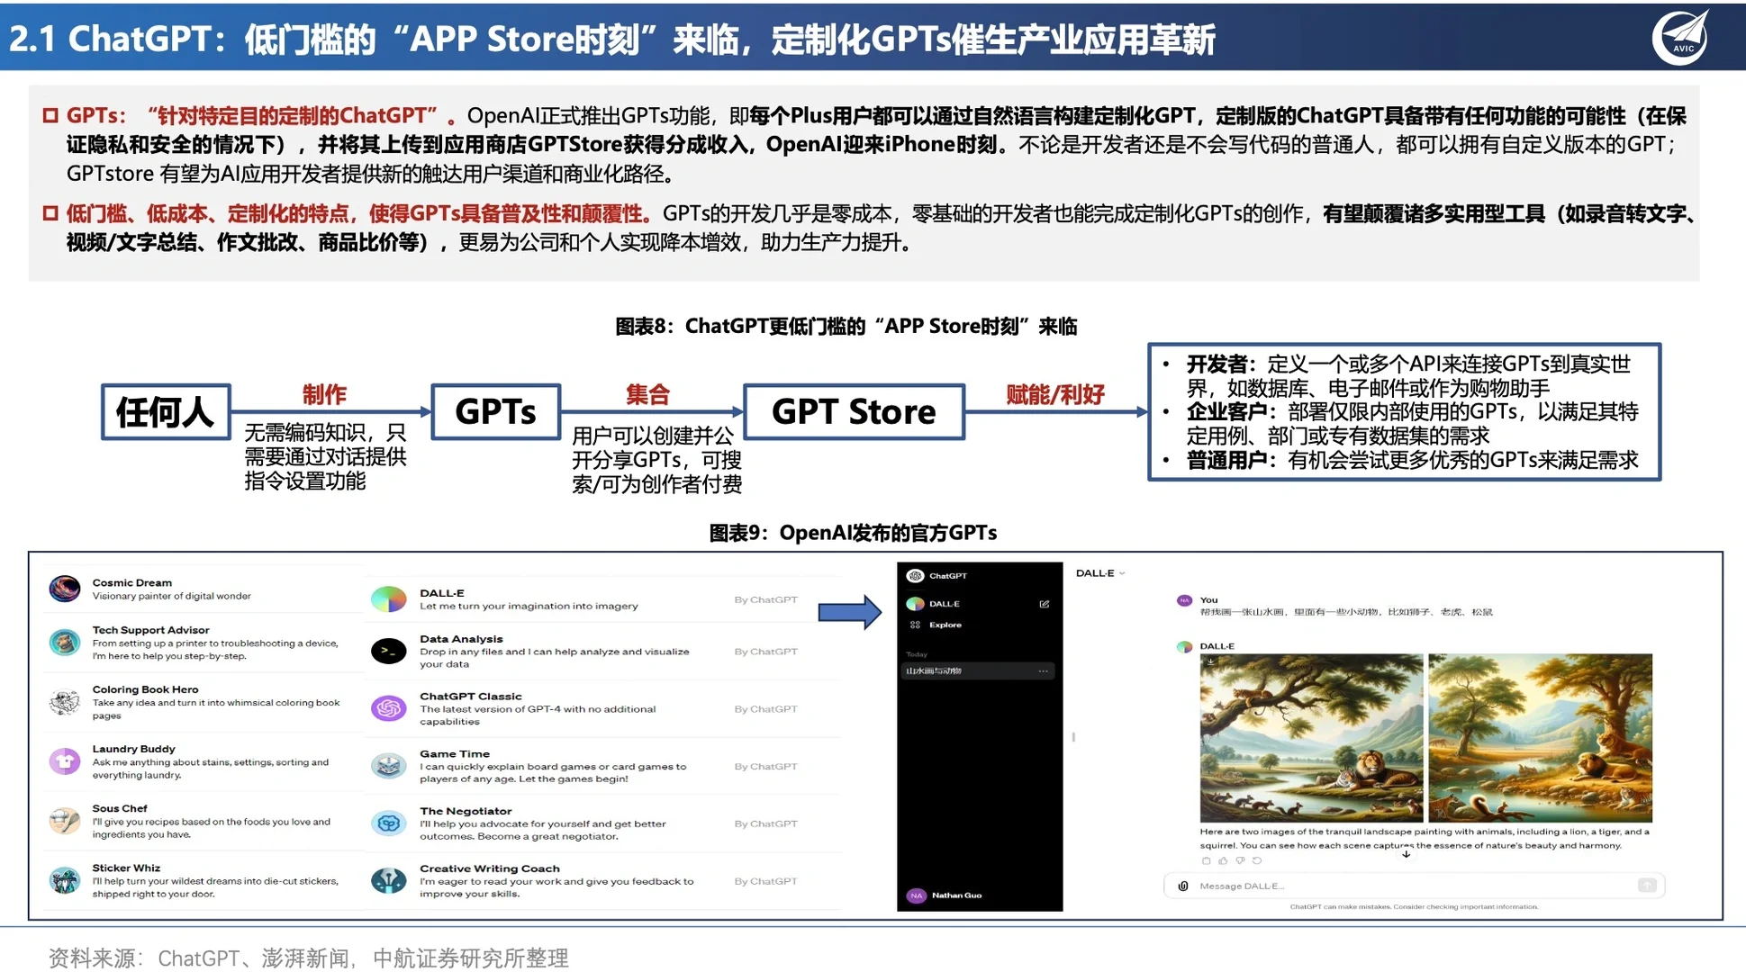The width and height of the screenshot is (1746, 972).
Task: Click the Sticker Whiz title text
Action: (126, 868)
